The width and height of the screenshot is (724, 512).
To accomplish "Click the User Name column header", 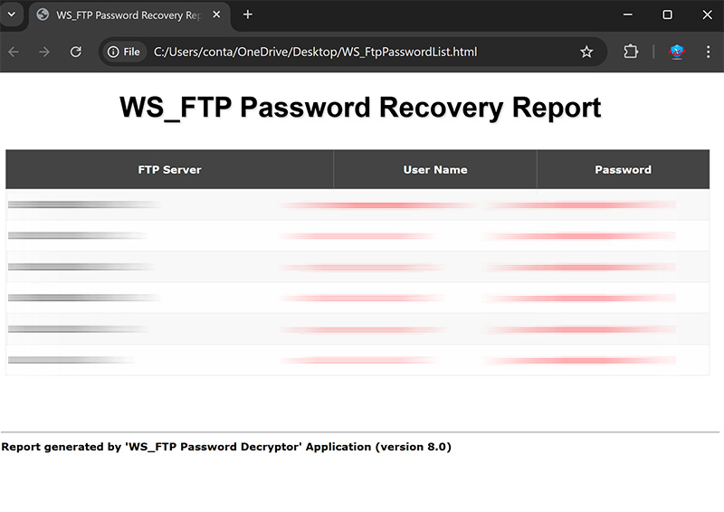I will pyautogui.click(x=435, y=169).
